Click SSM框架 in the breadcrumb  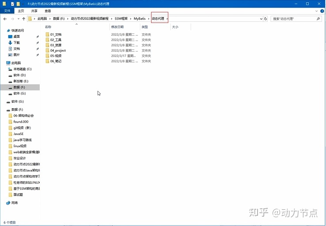(x=121, y=19)
